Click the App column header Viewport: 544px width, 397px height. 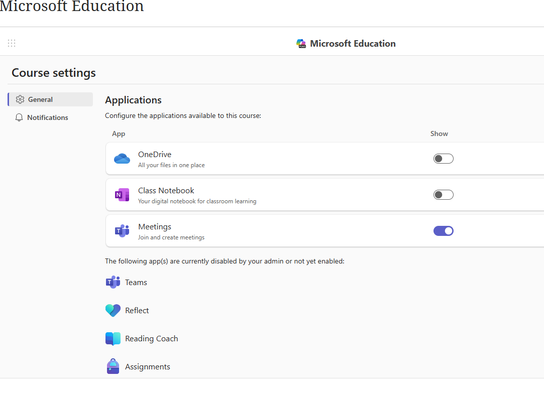tap(119, 134)
